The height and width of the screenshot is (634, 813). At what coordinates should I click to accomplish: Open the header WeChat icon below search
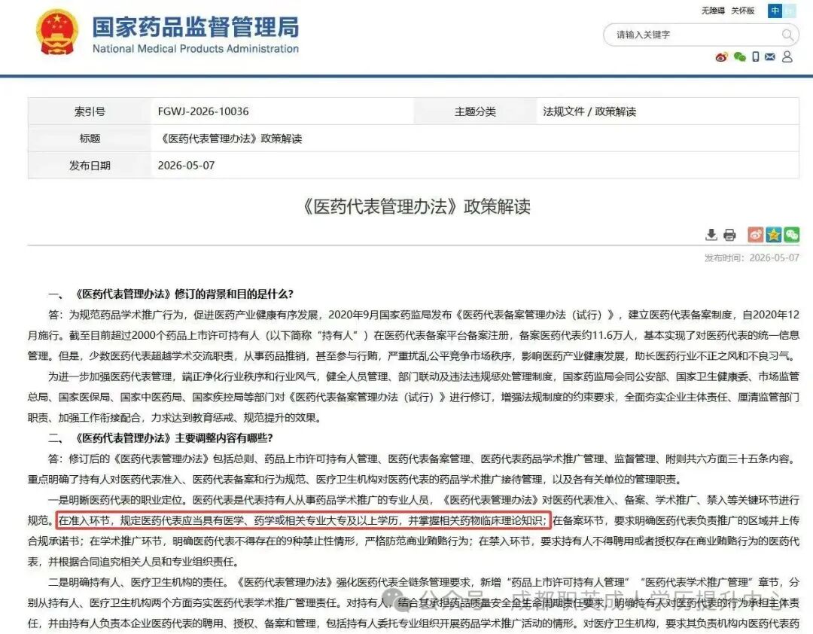click(739, 57)
